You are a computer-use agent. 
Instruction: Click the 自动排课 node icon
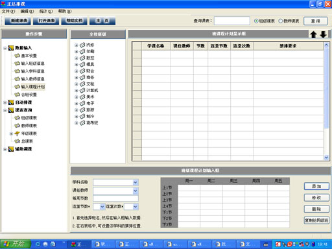(11, 102)
